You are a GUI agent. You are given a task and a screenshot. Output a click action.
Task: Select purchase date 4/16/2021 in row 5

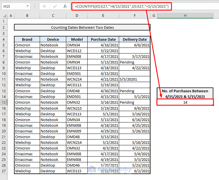pos(103,45)
